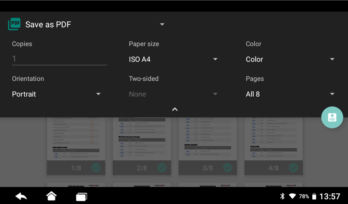Image resolution: width=348 pixels, height=204 pixels.
Task: Tap the Wi-Fi status icon
Action: (x=292, y=196)
